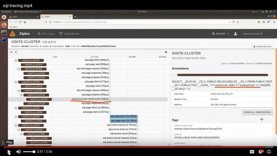The image size is (277, 156).
Task: Open Firefox hamburger menu
Action: point(274,22)
